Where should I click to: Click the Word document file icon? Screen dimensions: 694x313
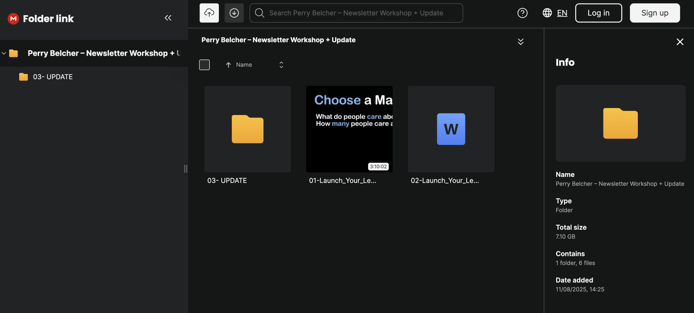pyautogui.click(x=451, y=129)
